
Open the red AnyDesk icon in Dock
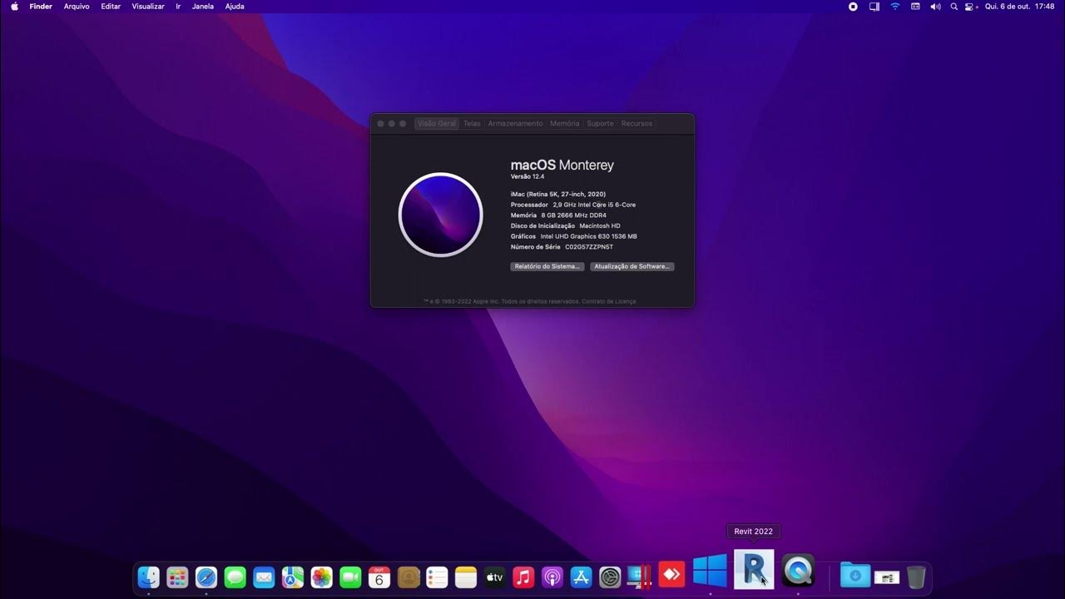coord(671,575)
